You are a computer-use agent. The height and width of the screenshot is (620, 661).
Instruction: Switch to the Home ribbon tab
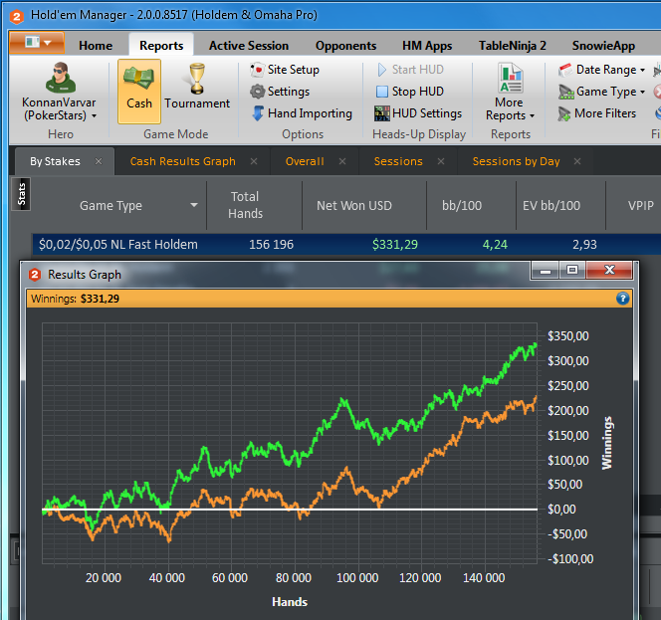tap(96, 46)
